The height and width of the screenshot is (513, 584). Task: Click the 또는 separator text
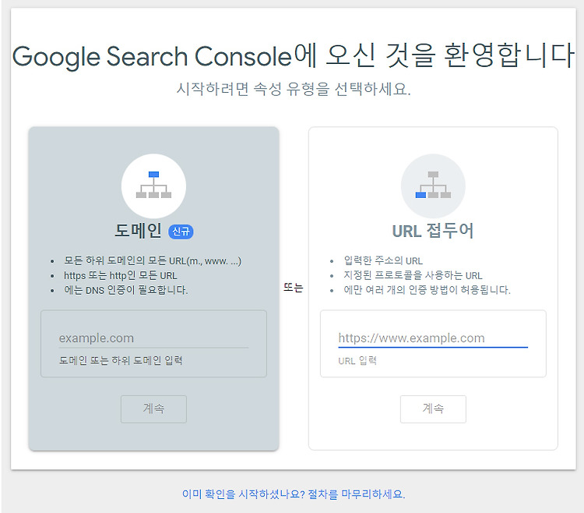[294, 288]
